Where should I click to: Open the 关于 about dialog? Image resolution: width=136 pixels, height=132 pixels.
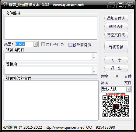click(116, 60)
